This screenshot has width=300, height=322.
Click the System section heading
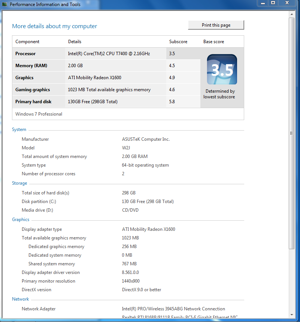(x=19, y=129)
